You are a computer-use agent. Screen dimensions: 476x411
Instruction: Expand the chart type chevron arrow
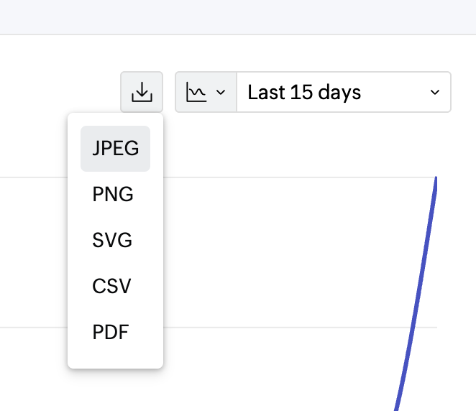pos(221,93)
